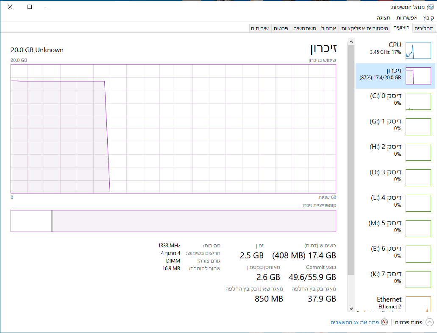Click the 16.9 MB hardware reserved value

tap(171, 268)
